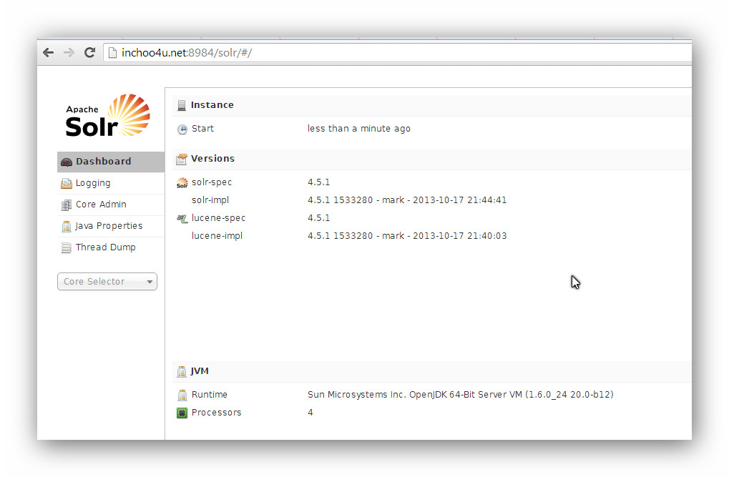This screenshot has width=729, height=477.
Task: Click the Thread Dump icon
Action: 67,248
